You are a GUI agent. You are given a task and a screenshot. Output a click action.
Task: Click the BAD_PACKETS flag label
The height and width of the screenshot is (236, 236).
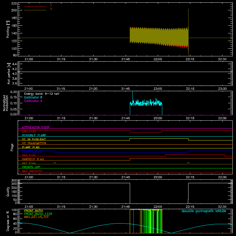(x=32, y=171)
